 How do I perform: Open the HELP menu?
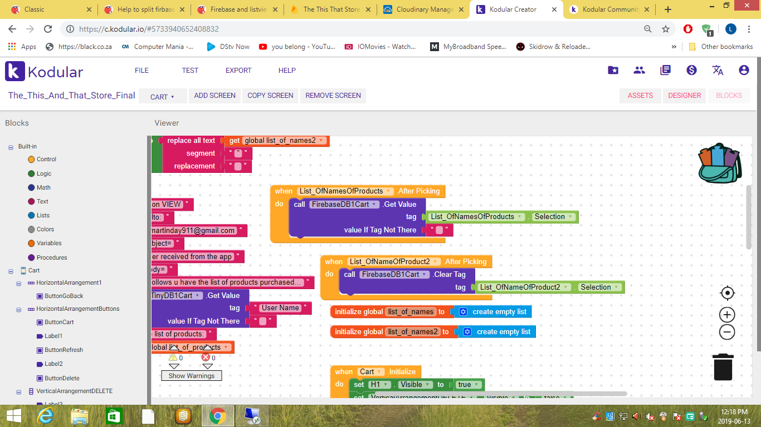coord(287,71)
